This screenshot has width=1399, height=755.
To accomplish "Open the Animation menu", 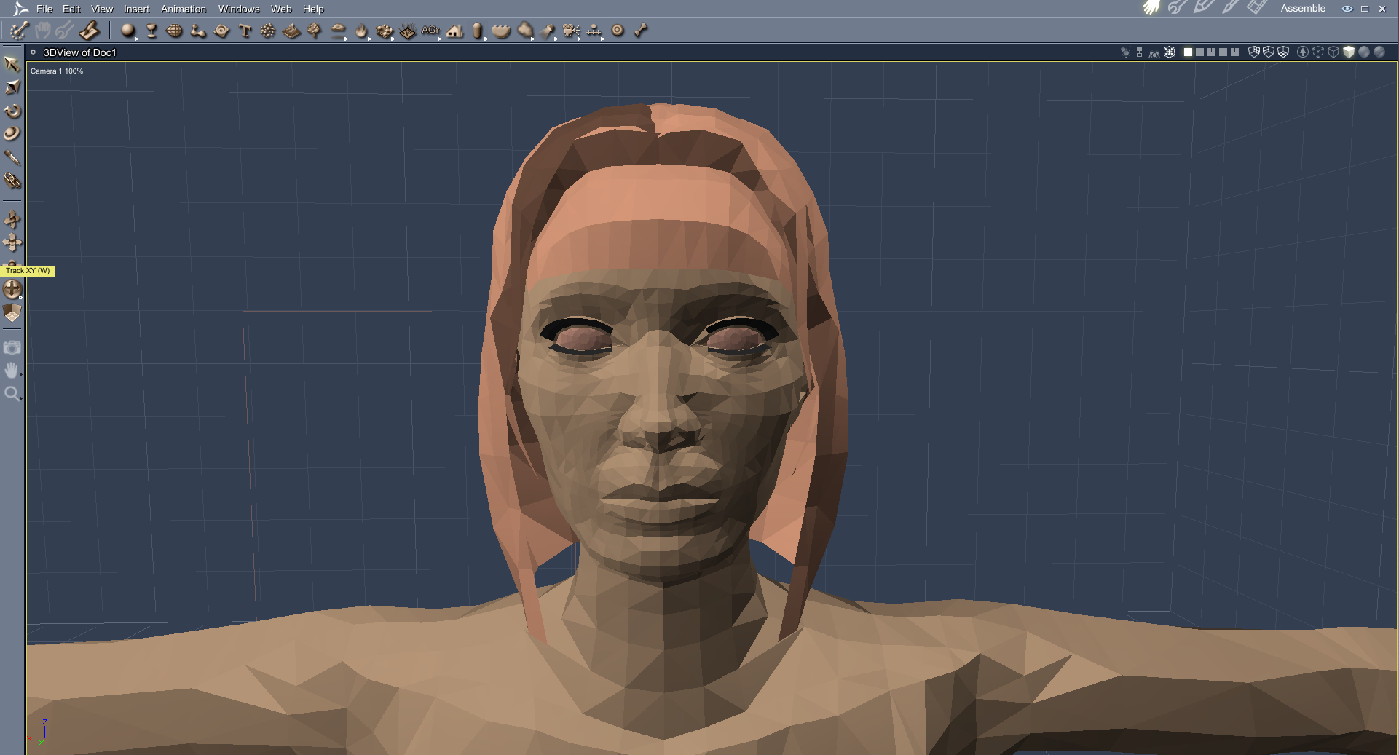I will click(184, 9).
